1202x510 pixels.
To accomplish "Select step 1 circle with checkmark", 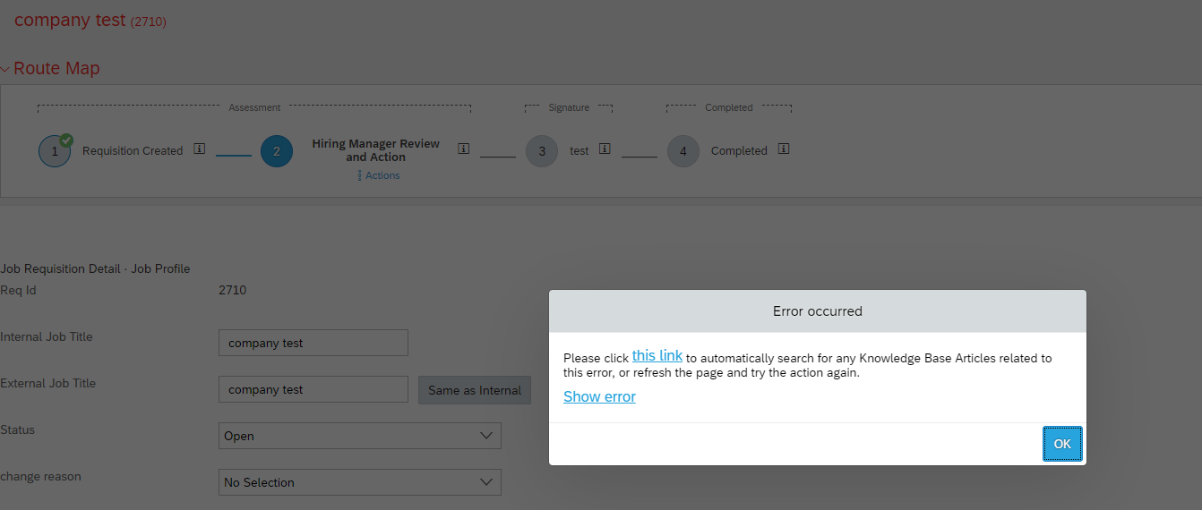I will click(x=55, y=150).
